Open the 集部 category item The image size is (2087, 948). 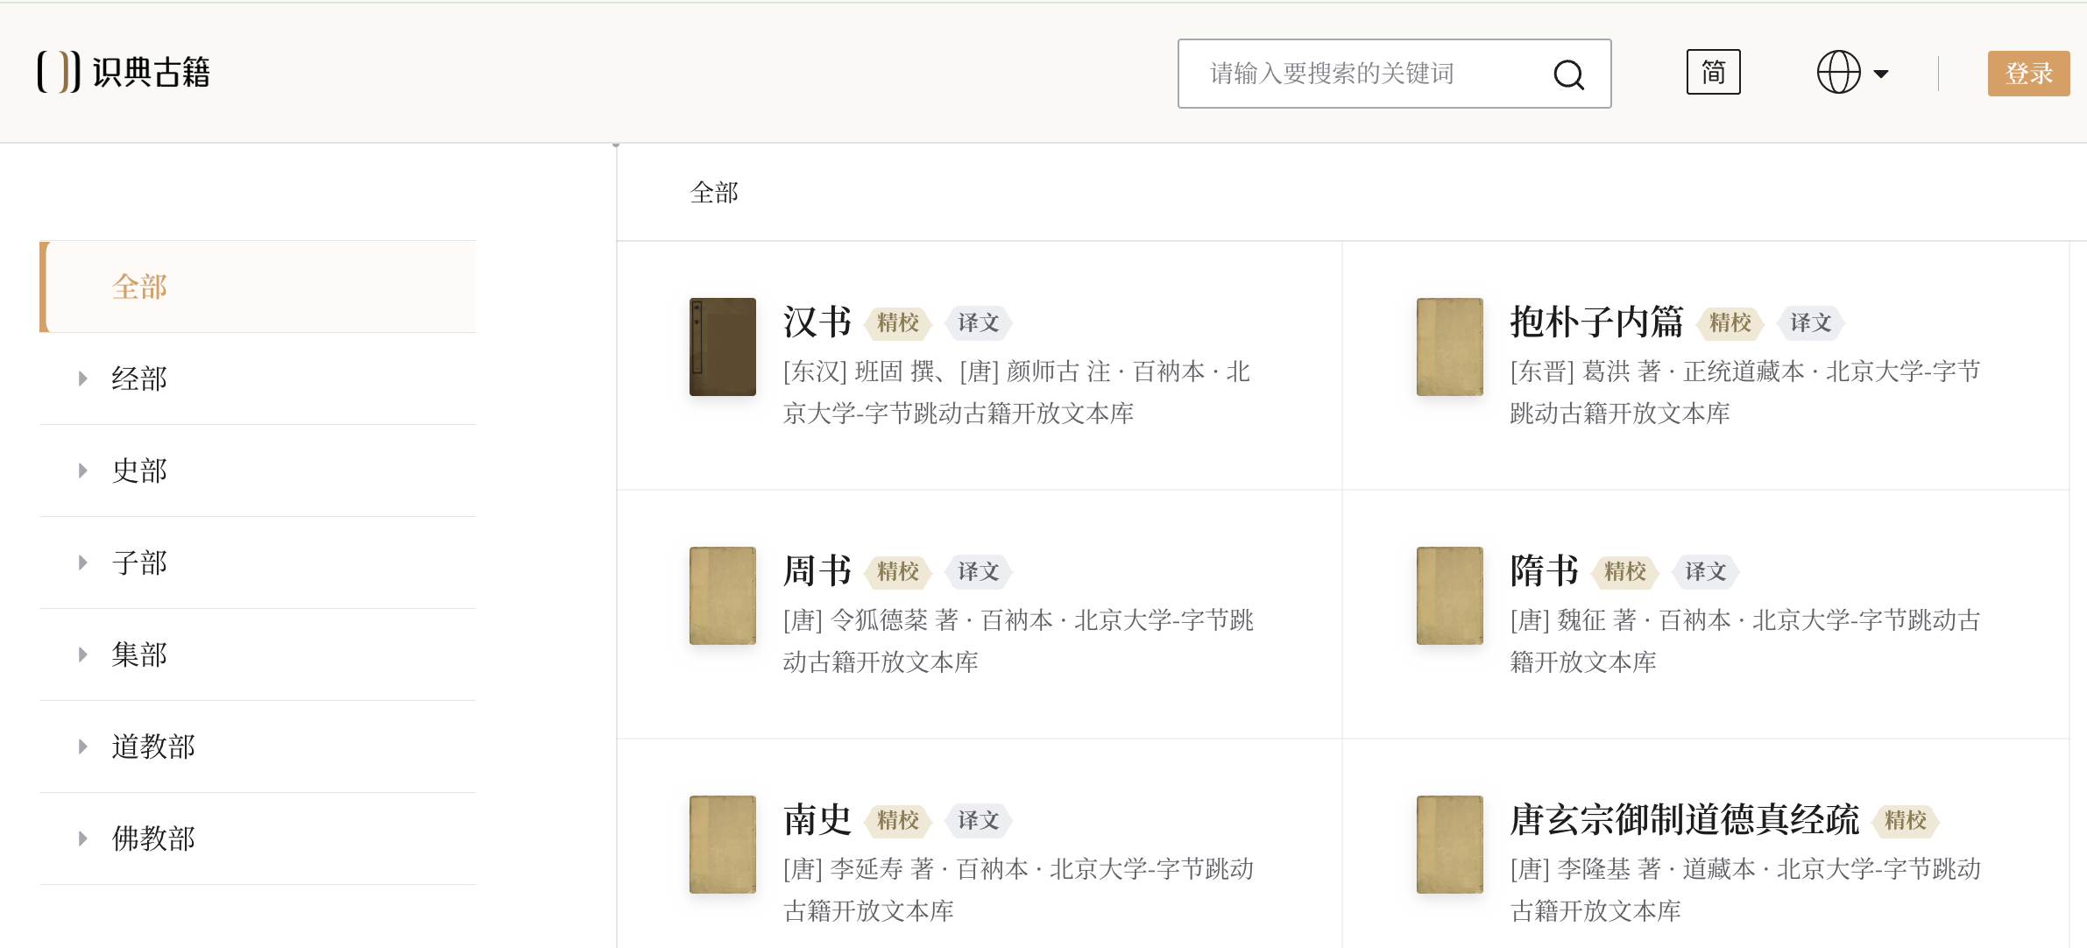[140, 654]
